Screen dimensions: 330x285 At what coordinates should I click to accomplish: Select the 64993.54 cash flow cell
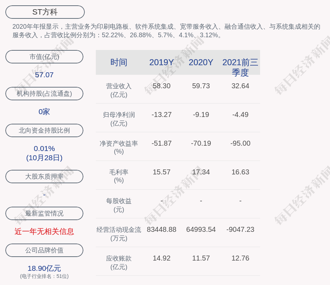pos(201,229)
